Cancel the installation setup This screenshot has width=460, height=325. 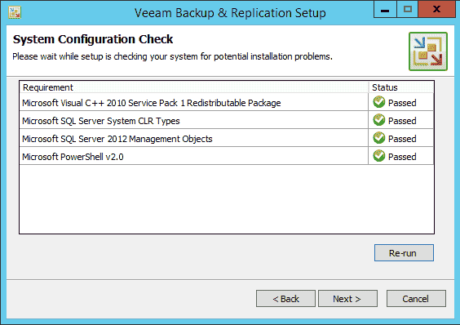[416, 299]
